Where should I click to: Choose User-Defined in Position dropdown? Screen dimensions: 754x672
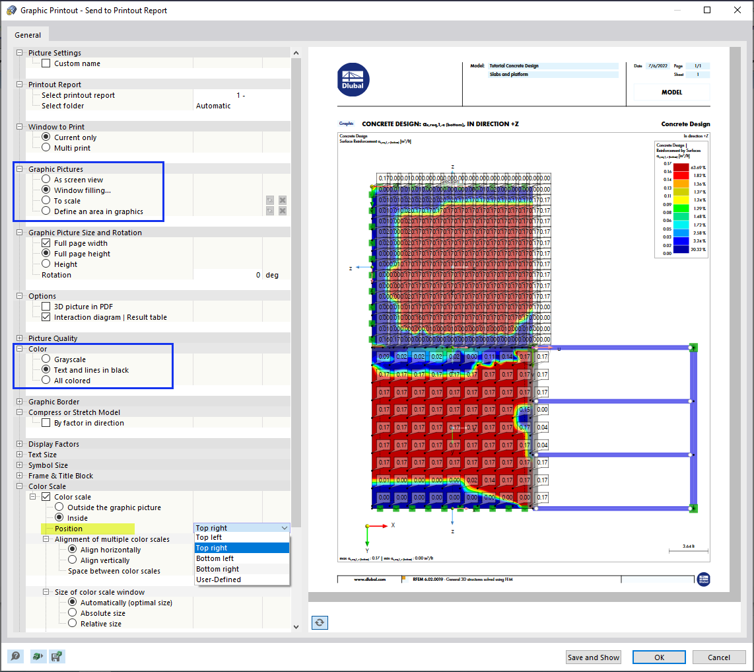pos(242,579)
